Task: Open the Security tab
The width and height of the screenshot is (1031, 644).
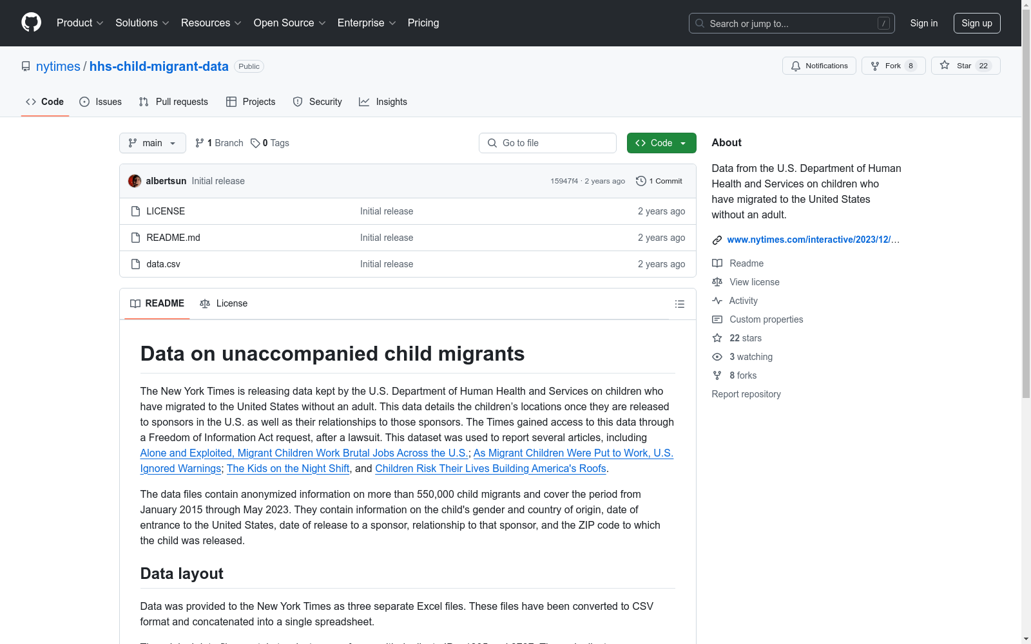Action: coord(318,102)
